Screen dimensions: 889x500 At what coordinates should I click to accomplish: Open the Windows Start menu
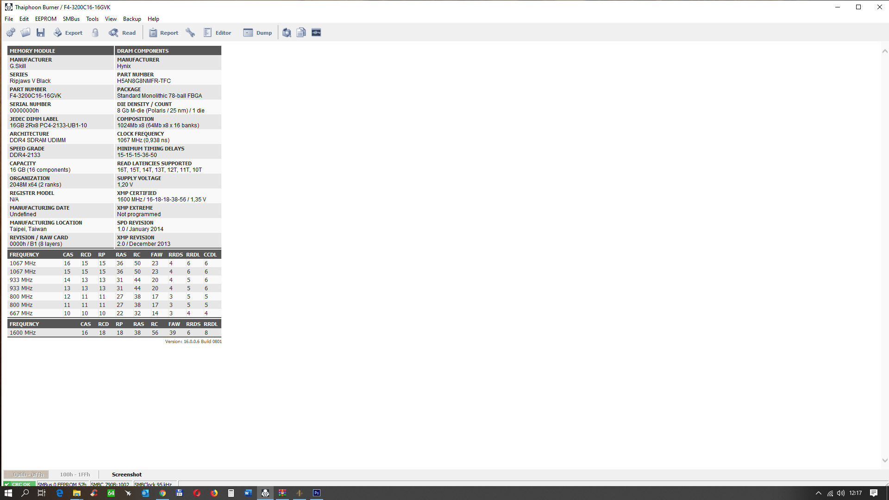click(8, 493)
